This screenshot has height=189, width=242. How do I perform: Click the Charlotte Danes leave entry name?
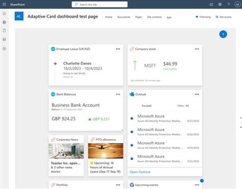click(77, 63)
